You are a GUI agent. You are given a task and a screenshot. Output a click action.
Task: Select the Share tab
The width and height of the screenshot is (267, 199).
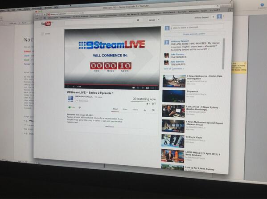click(125, 109)
